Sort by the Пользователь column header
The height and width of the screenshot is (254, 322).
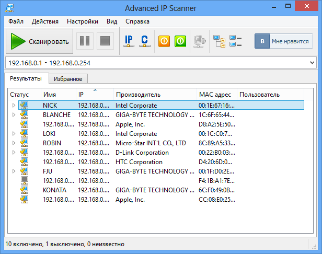[x=270, y=95]
